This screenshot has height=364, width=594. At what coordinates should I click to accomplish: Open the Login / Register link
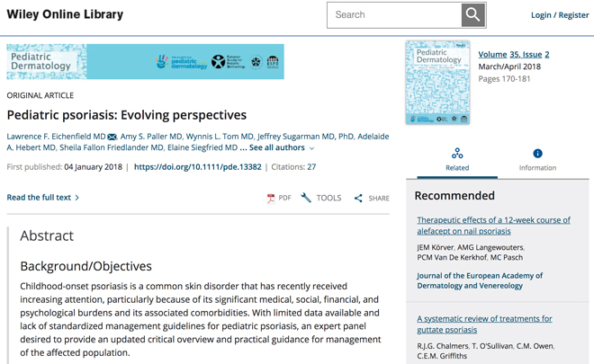click(x=560, y=15)
